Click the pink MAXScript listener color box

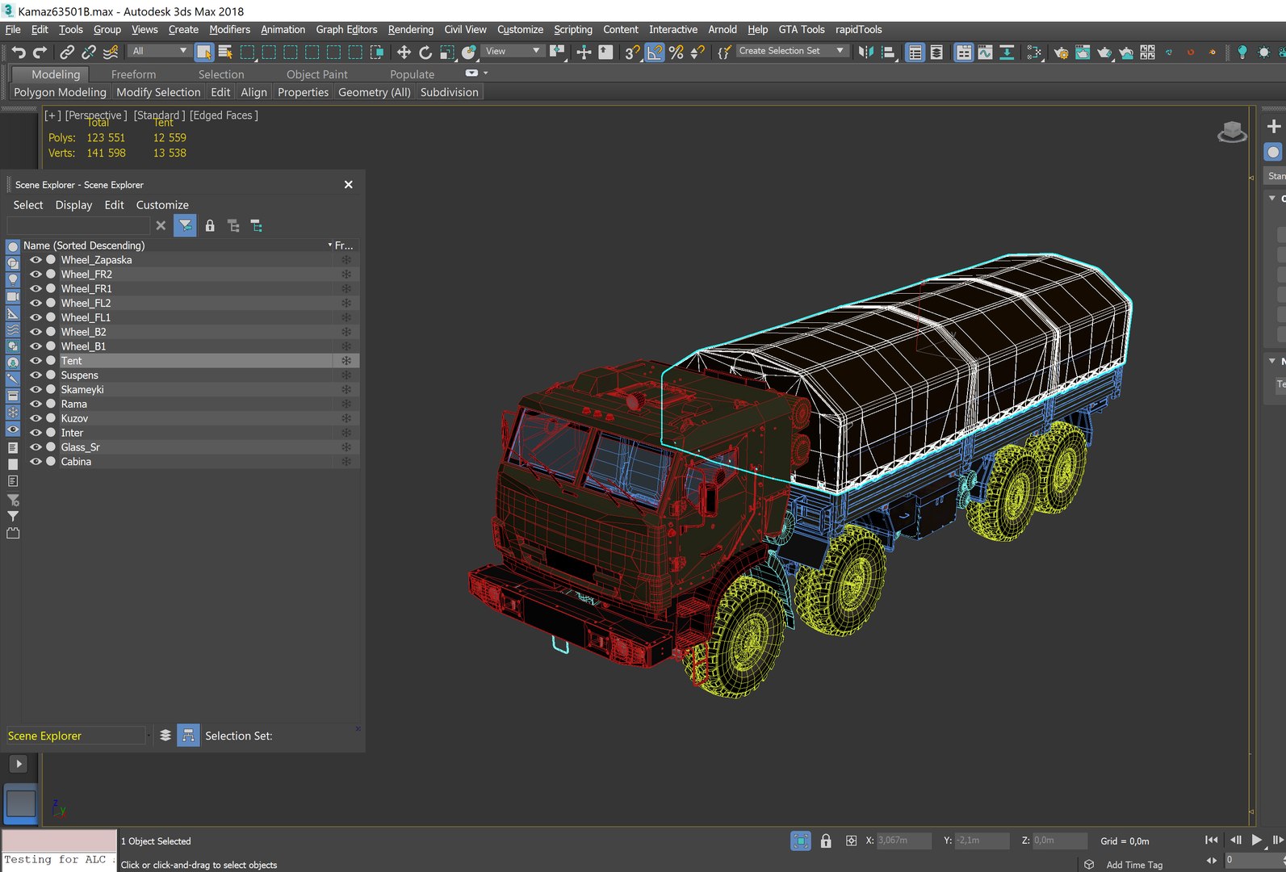pos(59,841)
